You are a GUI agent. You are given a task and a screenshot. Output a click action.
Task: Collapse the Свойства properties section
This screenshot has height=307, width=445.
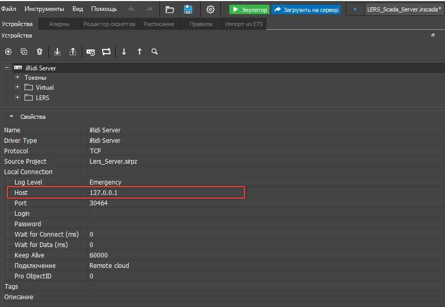coord(11,117)
